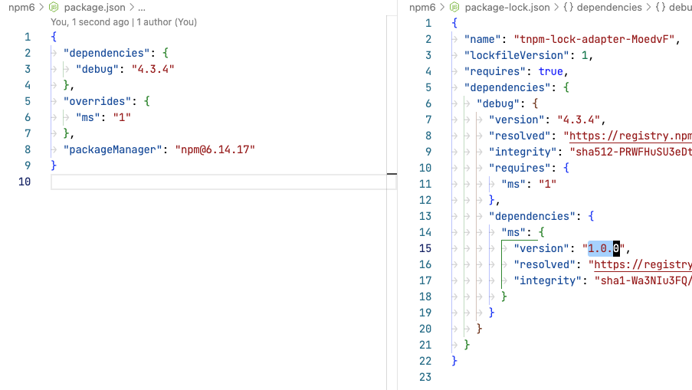Place cursor on empty line 10 in package.json

tap(222, 182)
